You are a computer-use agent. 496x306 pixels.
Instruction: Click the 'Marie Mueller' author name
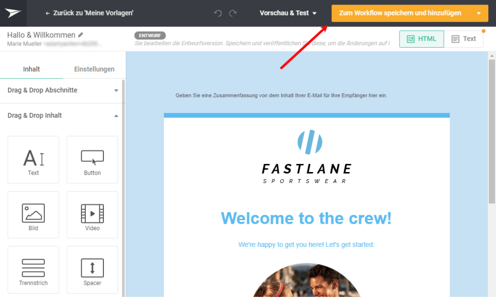click(24, 44)
